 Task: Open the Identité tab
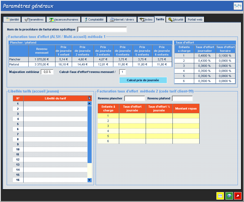(x=12, y=20)
